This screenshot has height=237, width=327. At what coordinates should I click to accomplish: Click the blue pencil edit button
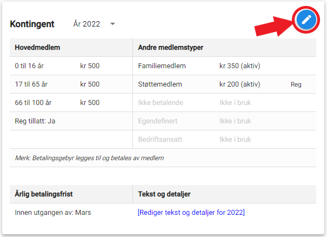pos(306,20)
